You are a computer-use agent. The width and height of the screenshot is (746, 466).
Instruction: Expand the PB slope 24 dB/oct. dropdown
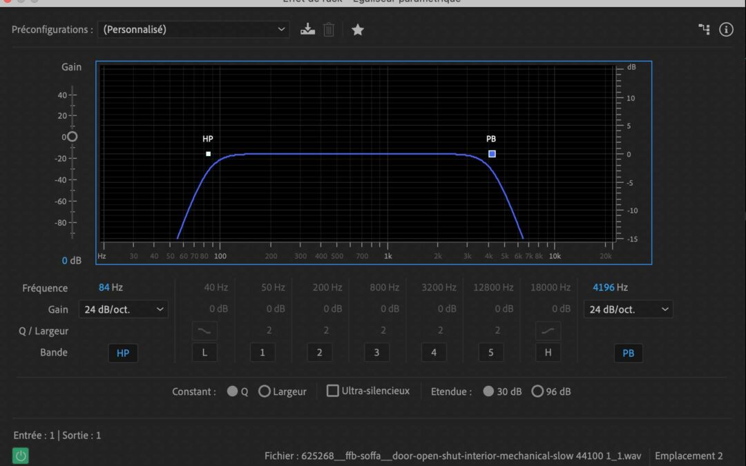click(628, 309)
